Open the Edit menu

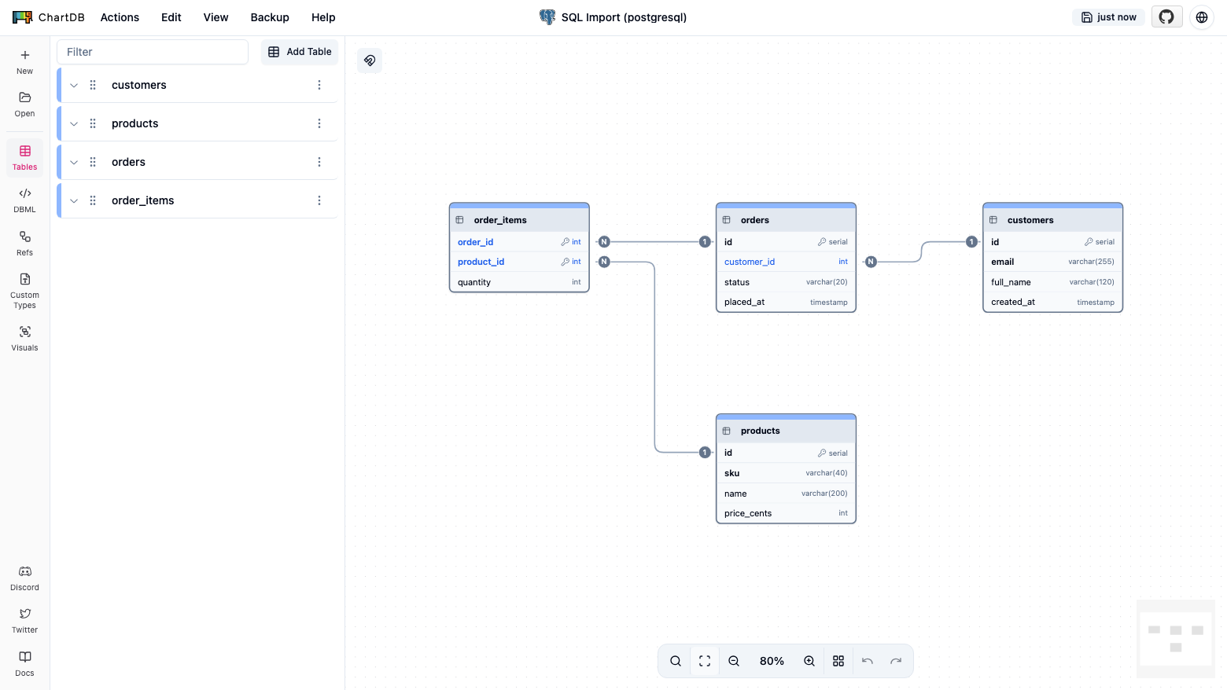[x=171, y=17]
